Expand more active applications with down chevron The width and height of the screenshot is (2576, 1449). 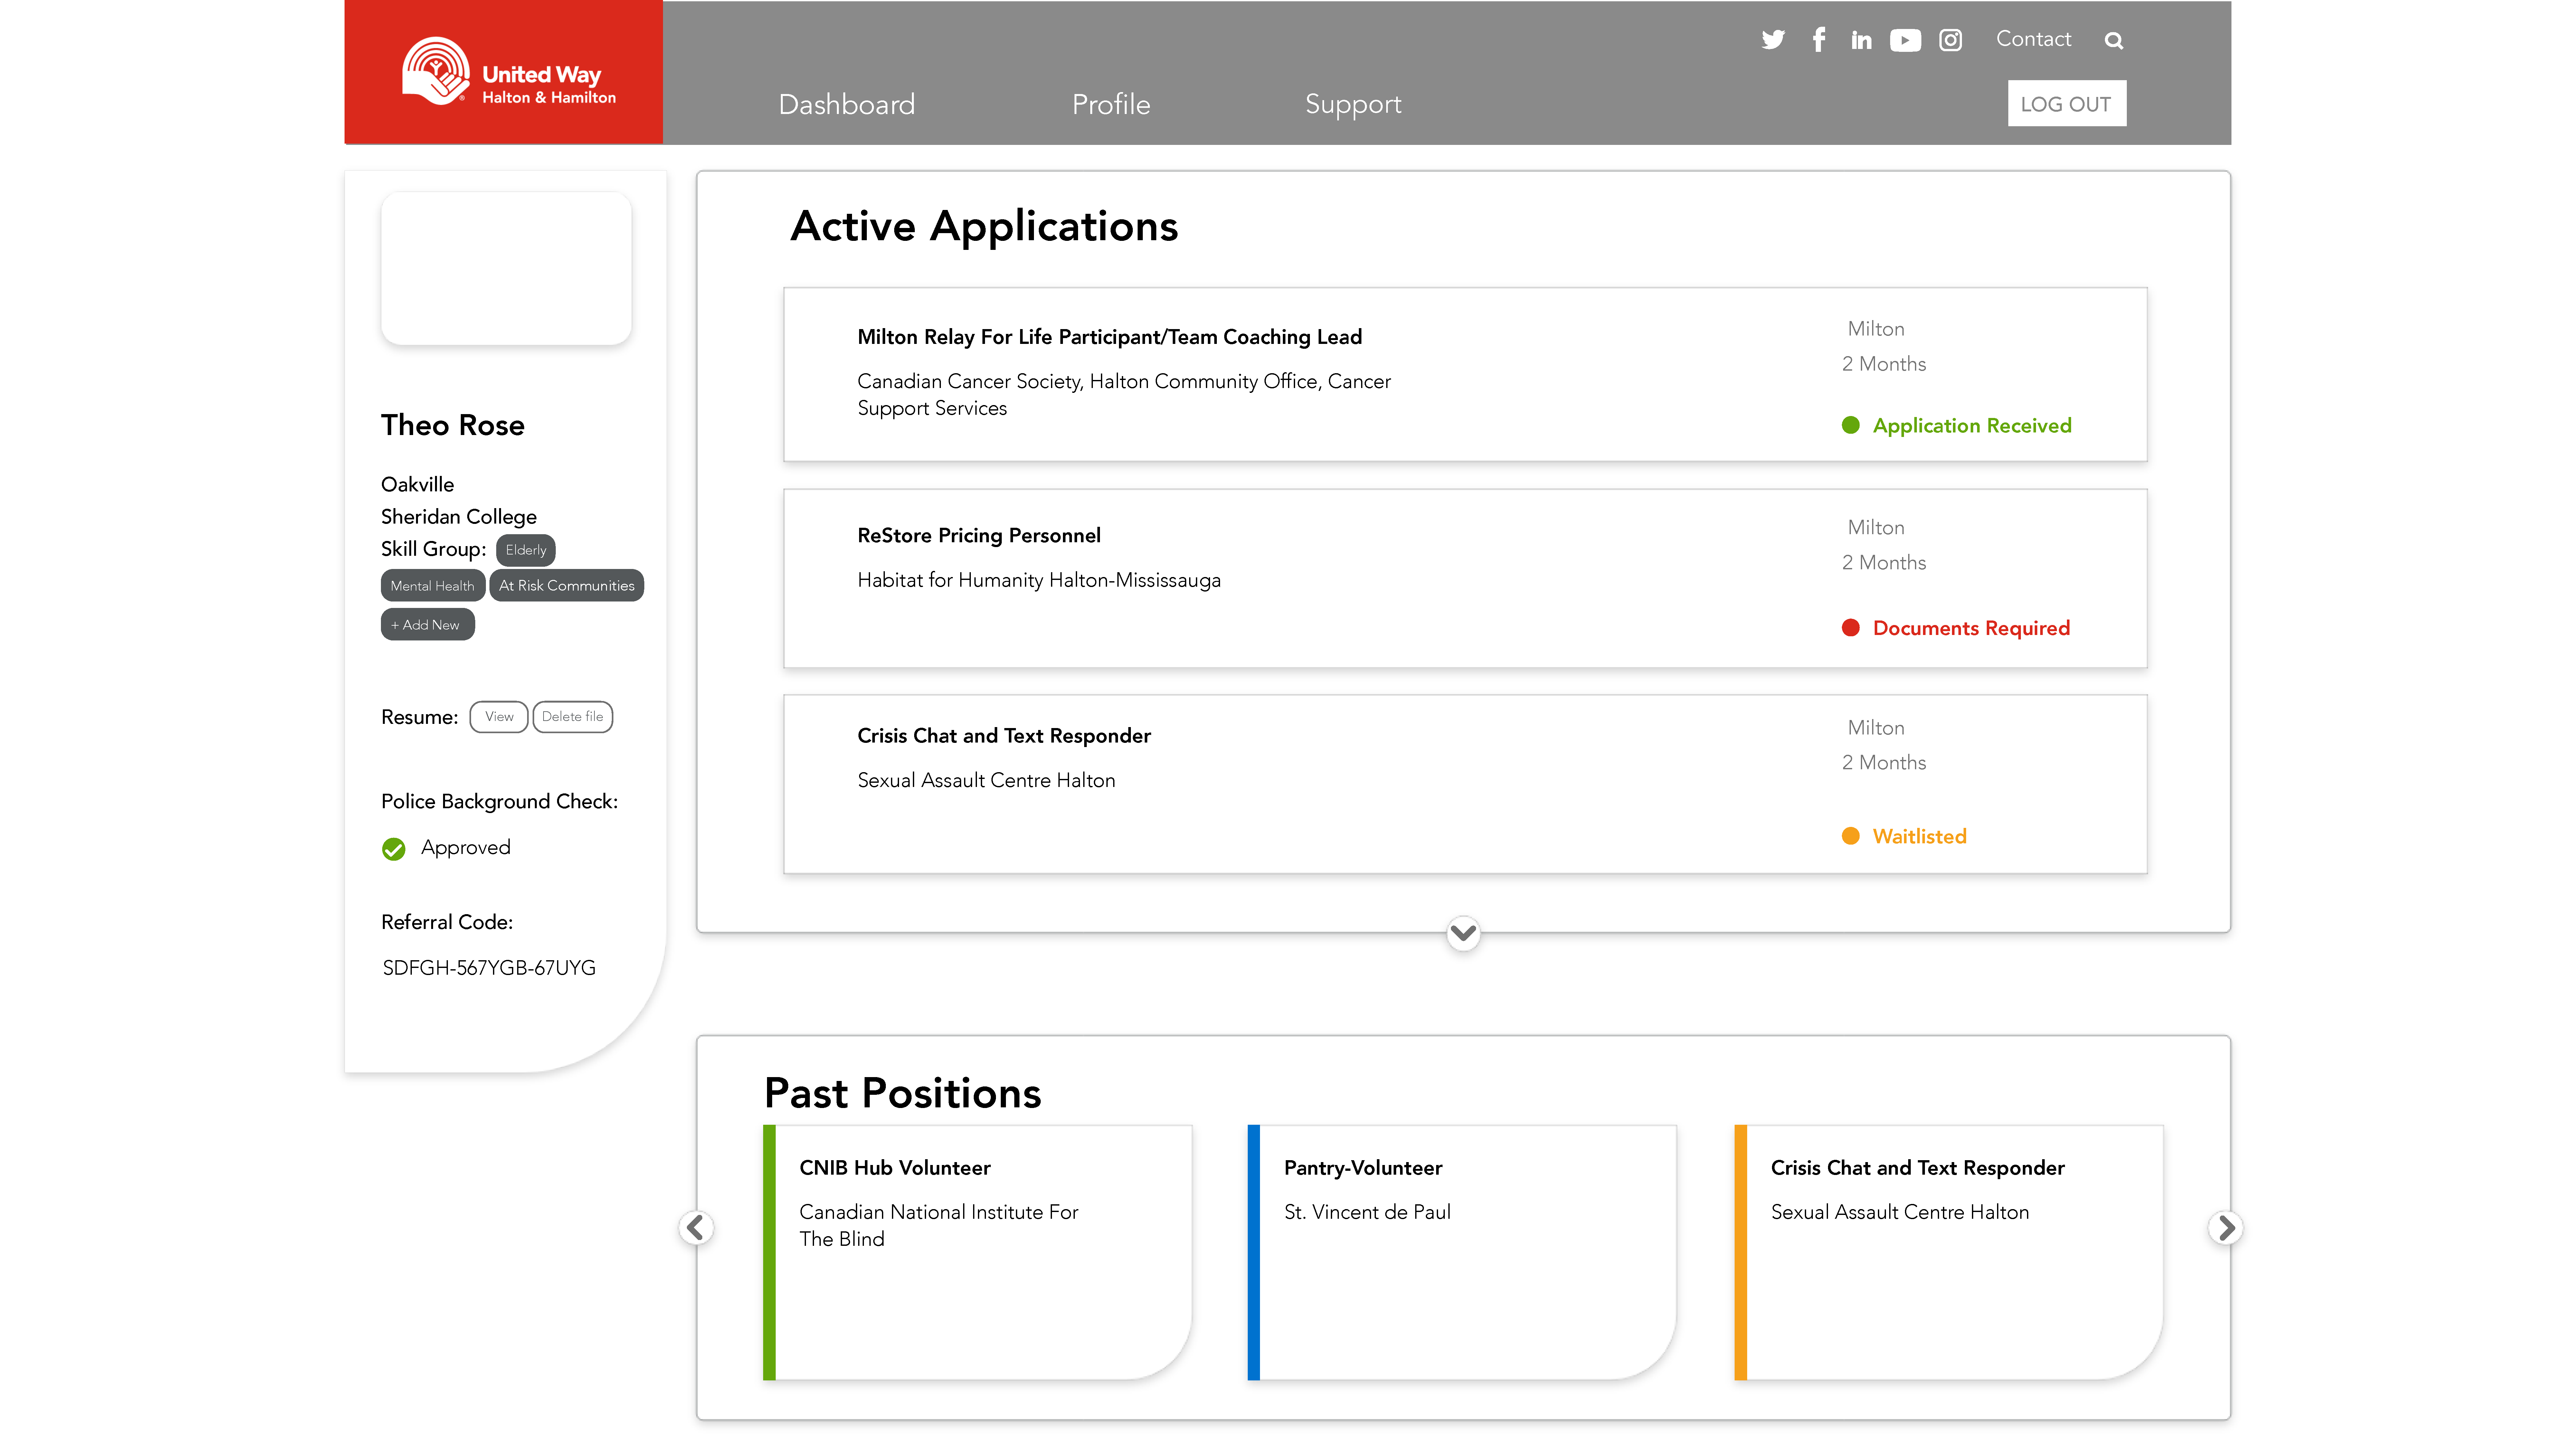[x=1463, y=933]
